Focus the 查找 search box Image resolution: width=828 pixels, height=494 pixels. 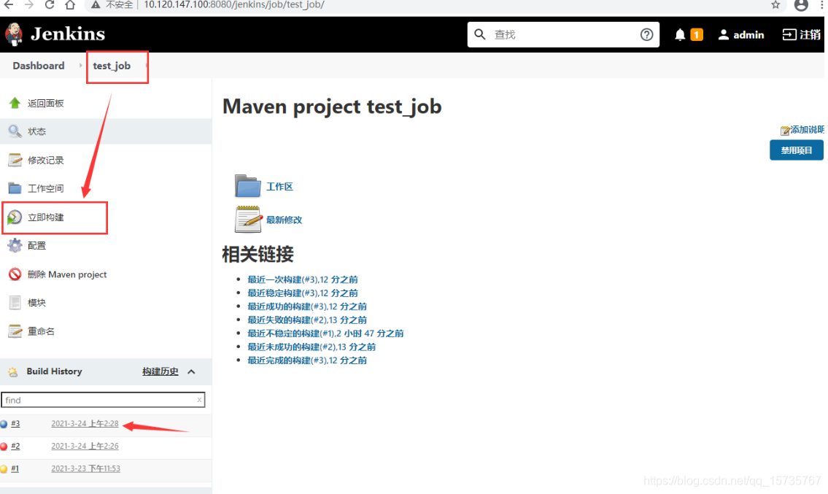point(563,34)
